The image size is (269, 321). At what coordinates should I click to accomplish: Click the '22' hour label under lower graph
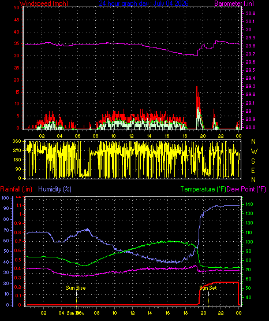221,313
